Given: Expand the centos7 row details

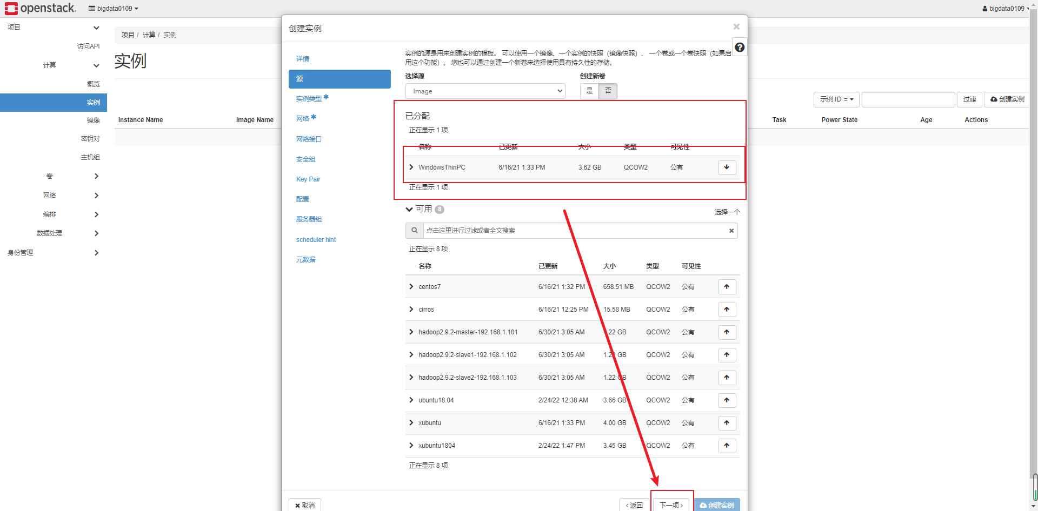Looking at the screenshot, I should coord(411,287).
